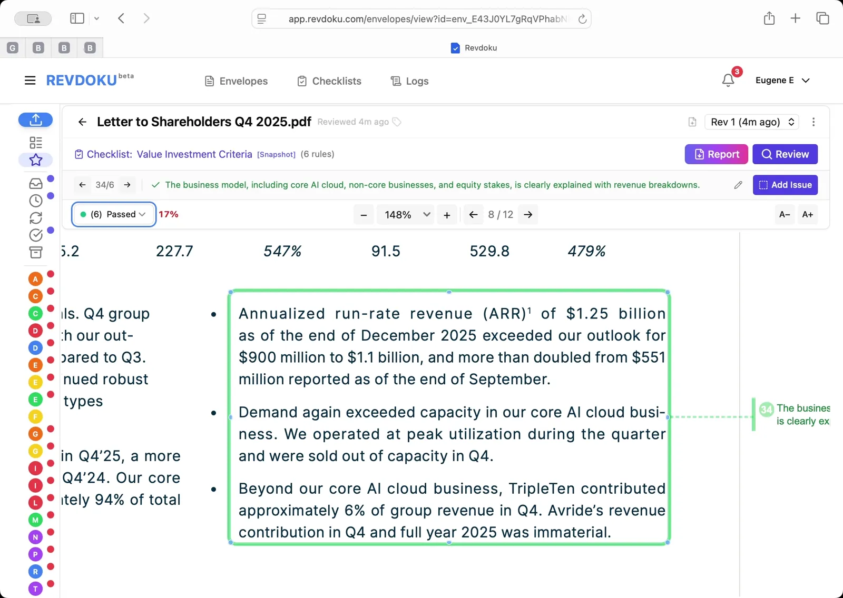The width and height of the screenshot is (843, 598).
Task: Click the green checkmark beside the rule text
Action: click(155, 185)
